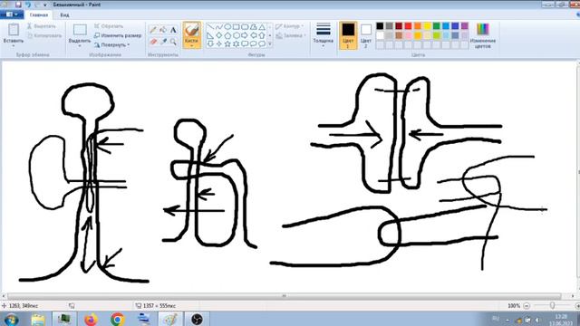The height and width of the screenshot is (326, 580).
Task: Click the Undo arrow in title bar
Action: click(x=28, y=5)
